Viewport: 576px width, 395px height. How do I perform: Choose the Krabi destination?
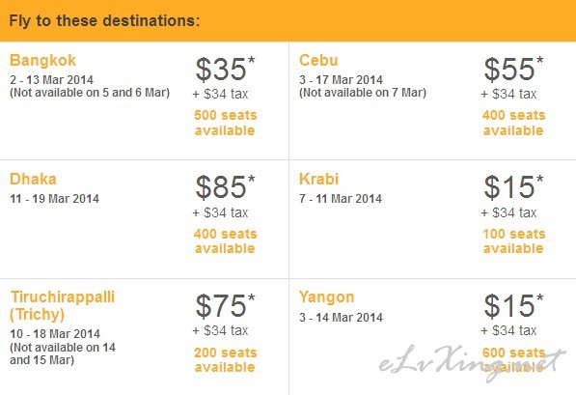pyautogui.click(x=318, y=179)
